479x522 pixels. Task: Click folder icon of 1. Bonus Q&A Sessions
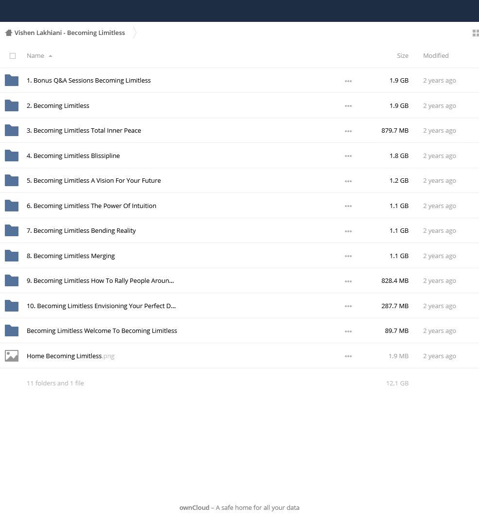(x=12, y=80)
